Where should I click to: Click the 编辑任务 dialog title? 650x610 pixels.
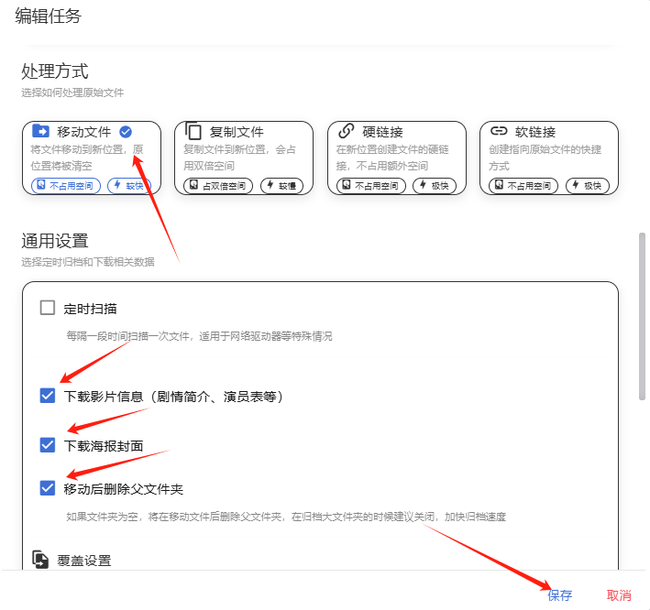[x=48, y=16]
